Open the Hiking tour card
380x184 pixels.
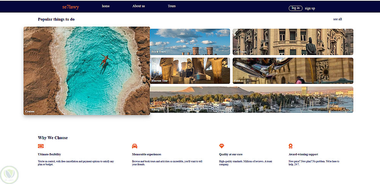click(252, 99)
